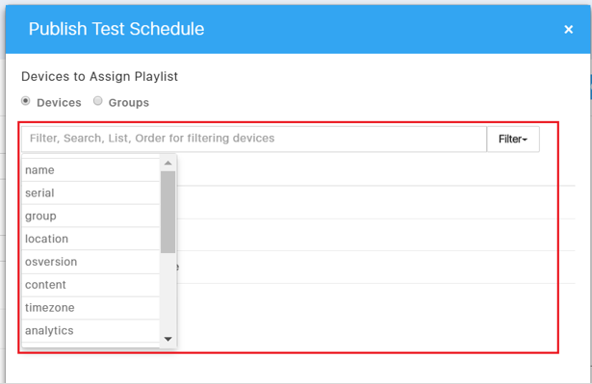Select timezone from the dropdown list

tap(91, 308)
